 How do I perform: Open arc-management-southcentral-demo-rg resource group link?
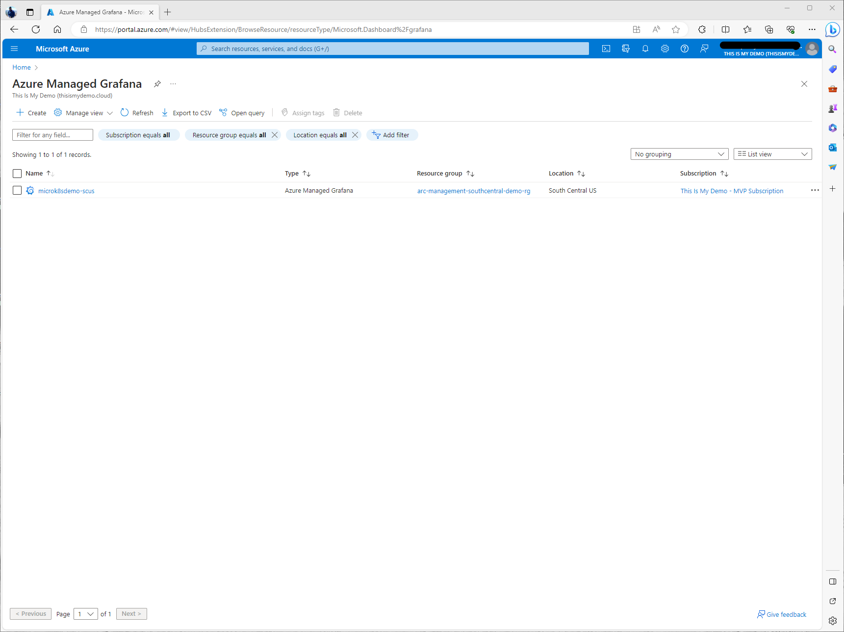tap(473, 191)
